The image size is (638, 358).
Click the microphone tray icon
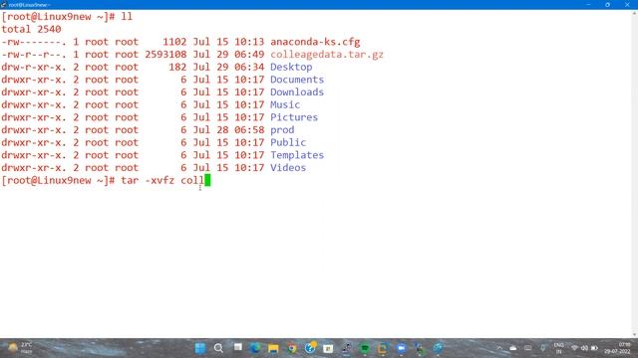point(542,348)
